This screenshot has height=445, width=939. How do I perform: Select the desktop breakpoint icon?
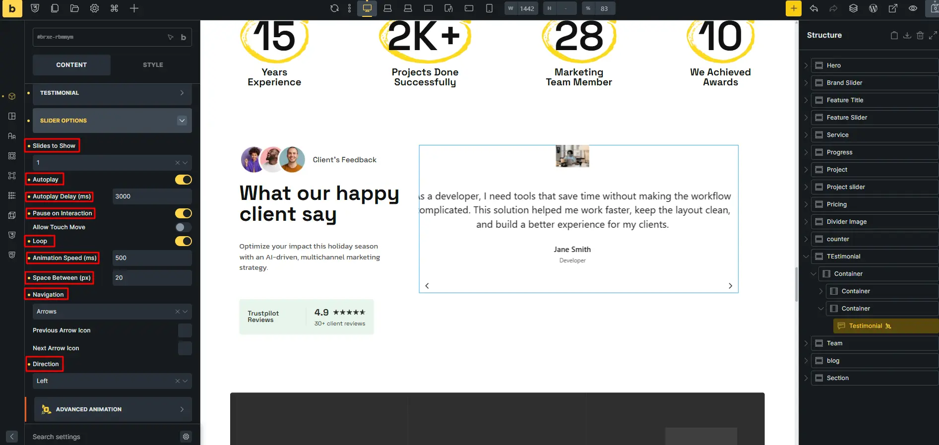(367, 8)
